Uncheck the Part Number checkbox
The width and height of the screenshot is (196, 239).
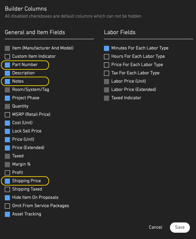click(x=7, y=65)
